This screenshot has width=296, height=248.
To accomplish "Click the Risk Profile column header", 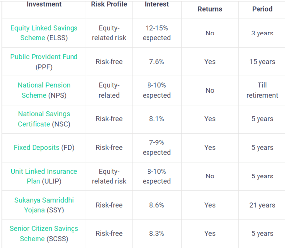I will click(109, 4).
